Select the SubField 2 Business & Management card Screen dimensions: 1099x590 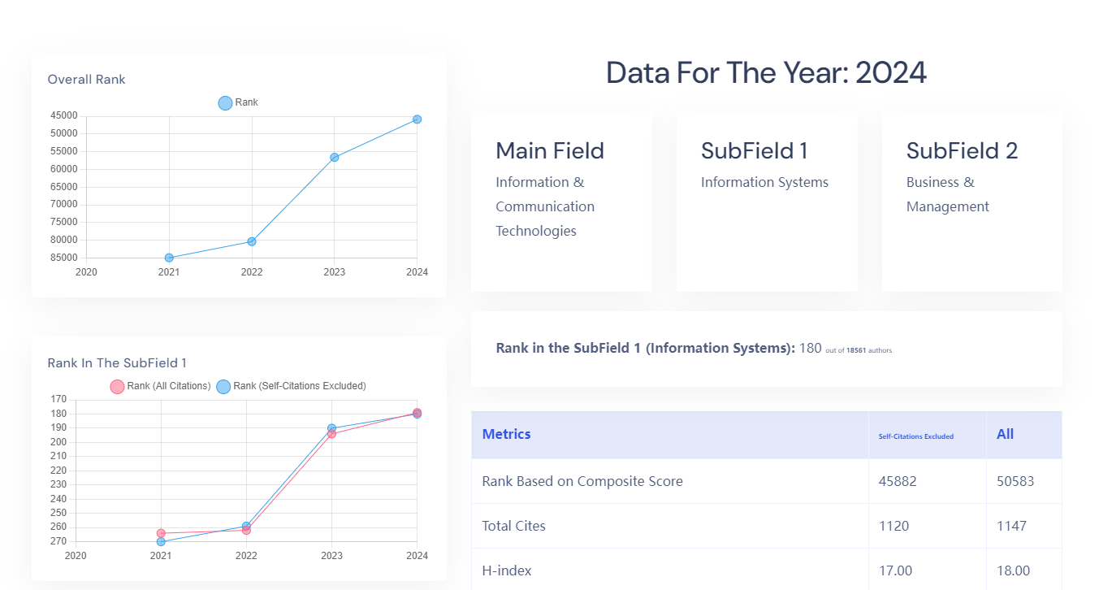point(971,202)
